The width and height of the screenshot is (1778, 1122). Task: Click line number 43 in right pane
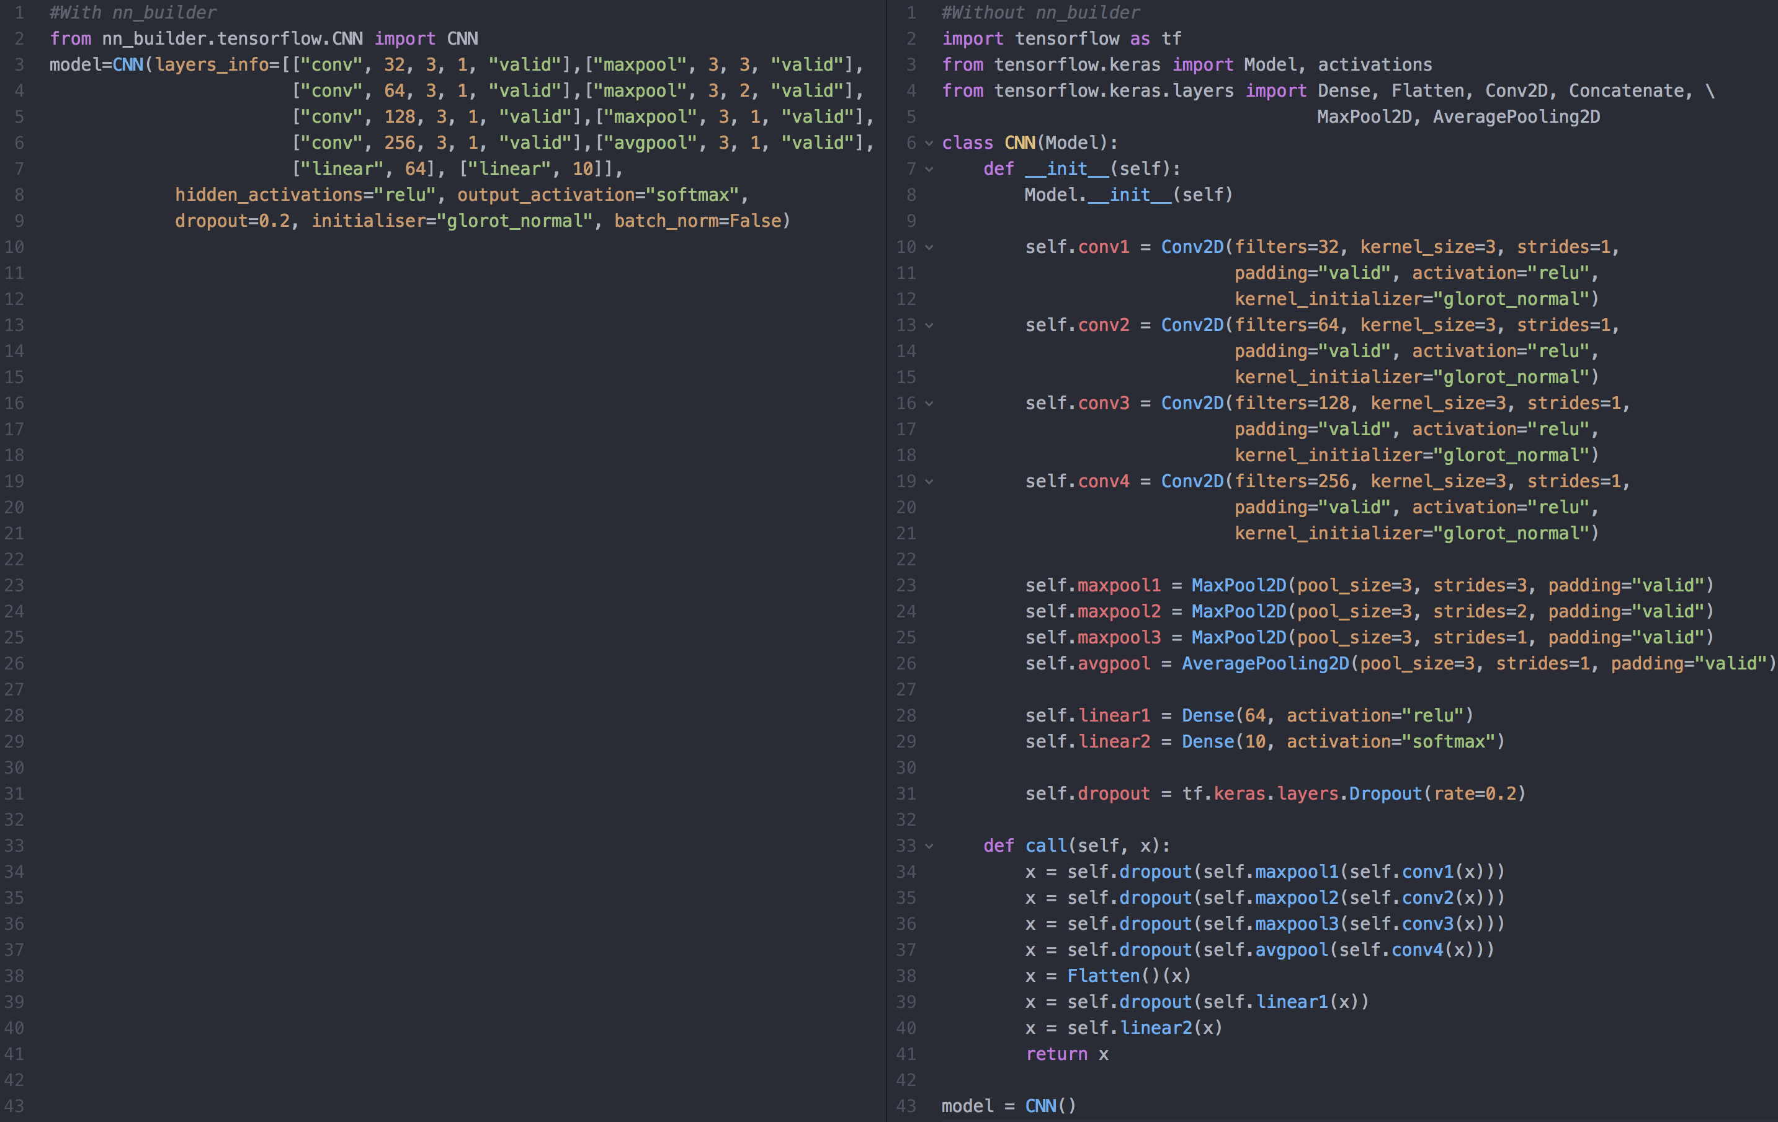[x=905, y=1106]
